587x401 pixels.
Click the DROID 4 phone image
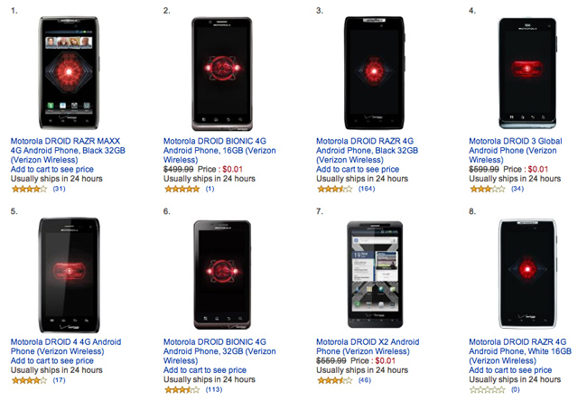pyautogui.click(x=69, y=275)
